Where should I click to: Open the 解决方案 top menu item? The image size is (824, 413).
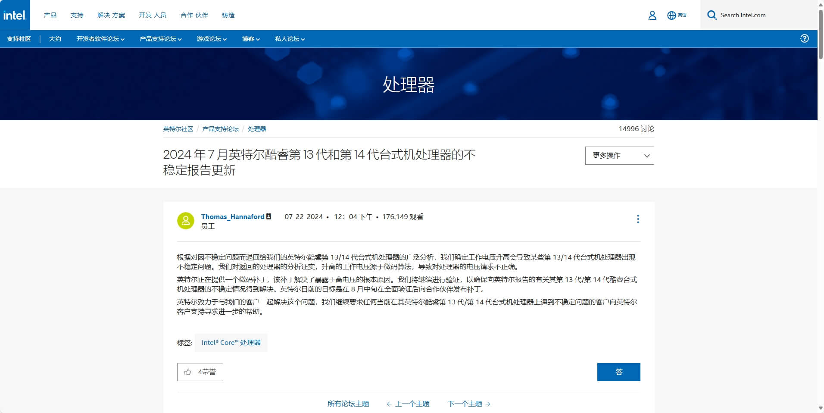click(111, 15)
